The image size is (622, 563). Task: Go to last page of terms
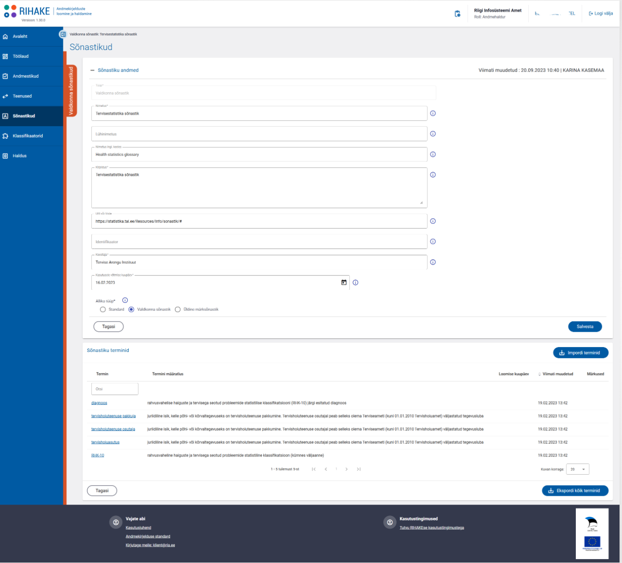359,469
